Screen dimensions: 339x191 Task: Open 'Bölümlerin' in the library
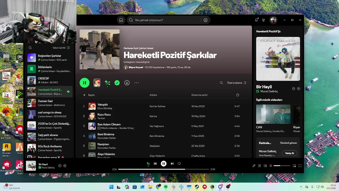[x=50, y=69]
